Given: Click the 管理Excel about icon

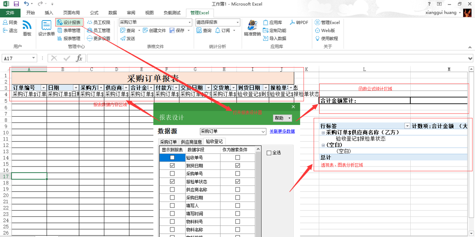Looking at the screenshot, I should (317, 22).
